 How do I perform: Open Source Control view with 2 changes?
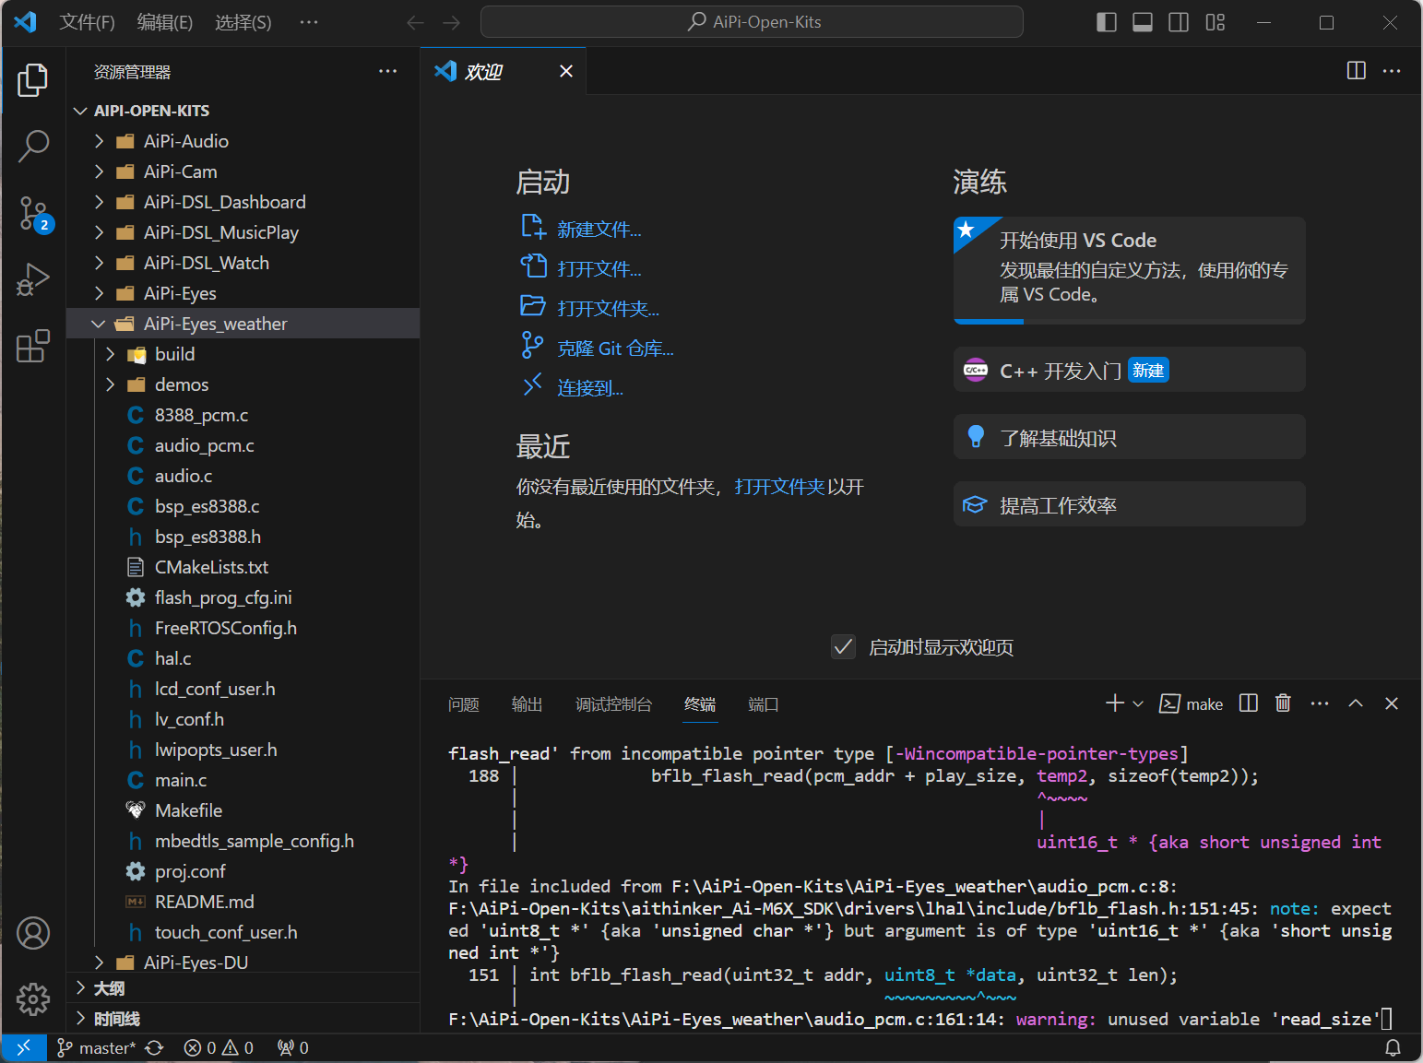[33, 213]
